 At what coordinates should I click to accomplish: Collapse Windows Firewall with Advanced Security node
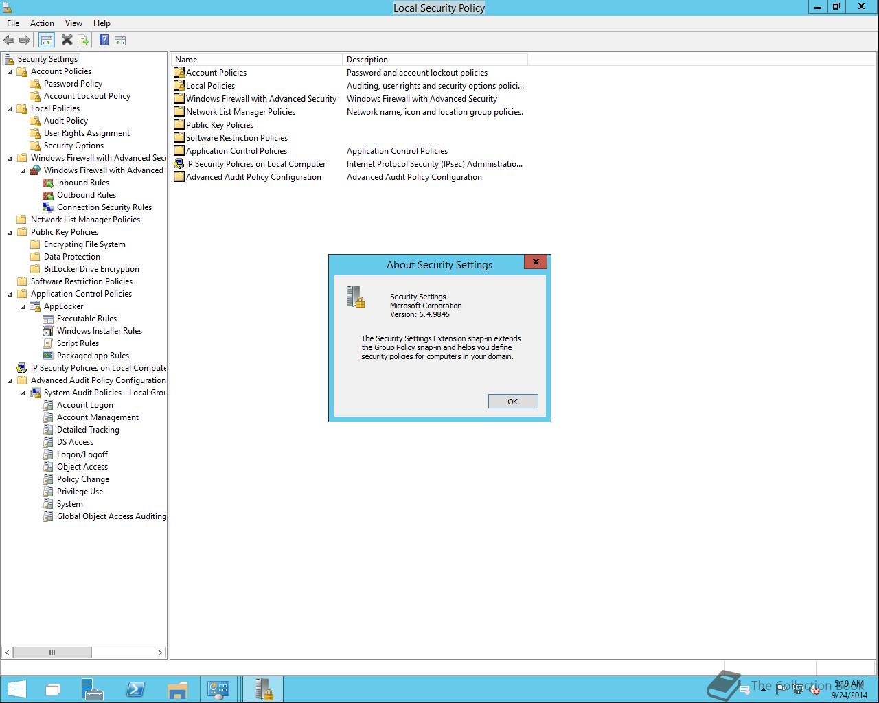10,158
